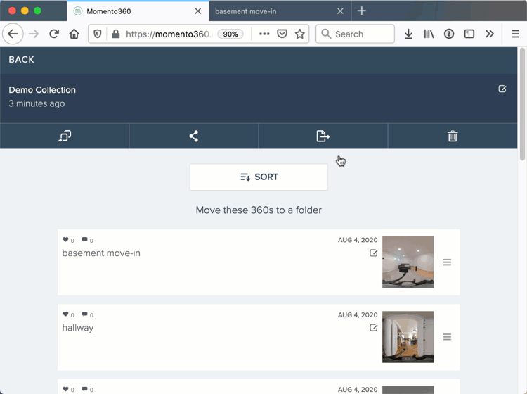Screen dimensions: 527x394
Task: Click the SORT button
Action: pos(259,177)
